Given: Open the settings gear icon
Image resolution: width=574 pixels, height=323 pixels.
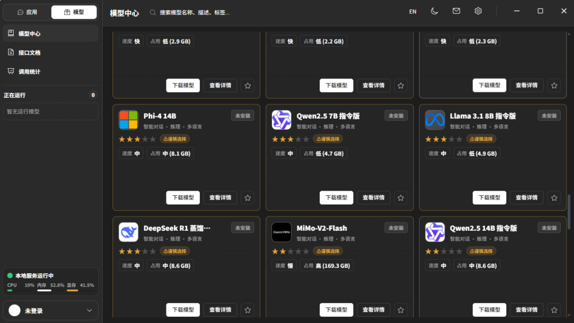Looking at the screenshot, I should tap(478, 11).
